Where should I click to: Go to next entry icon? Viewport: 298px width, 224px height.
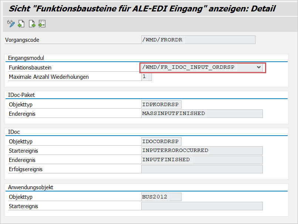click(32, 24)
